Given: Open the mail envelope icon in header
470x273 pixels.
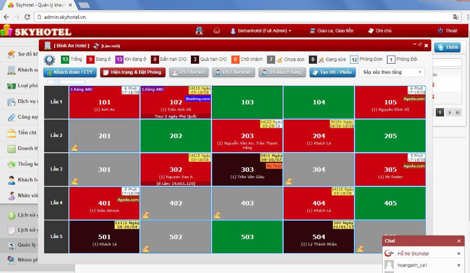Looking at the screenshot, I should [217, 31].
